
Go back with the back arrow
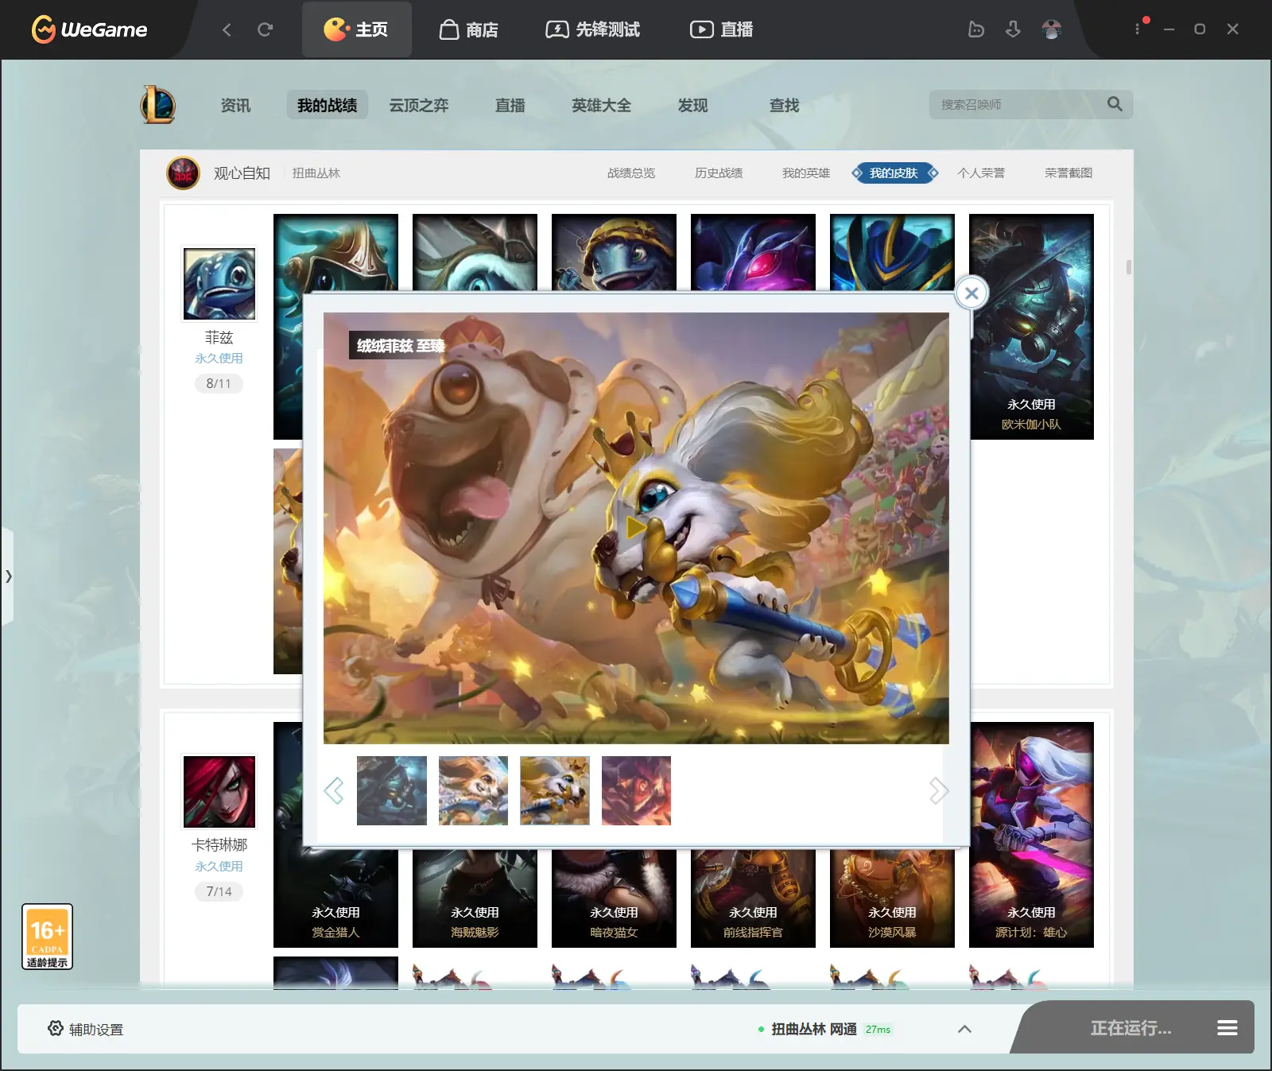click(227, 29)
